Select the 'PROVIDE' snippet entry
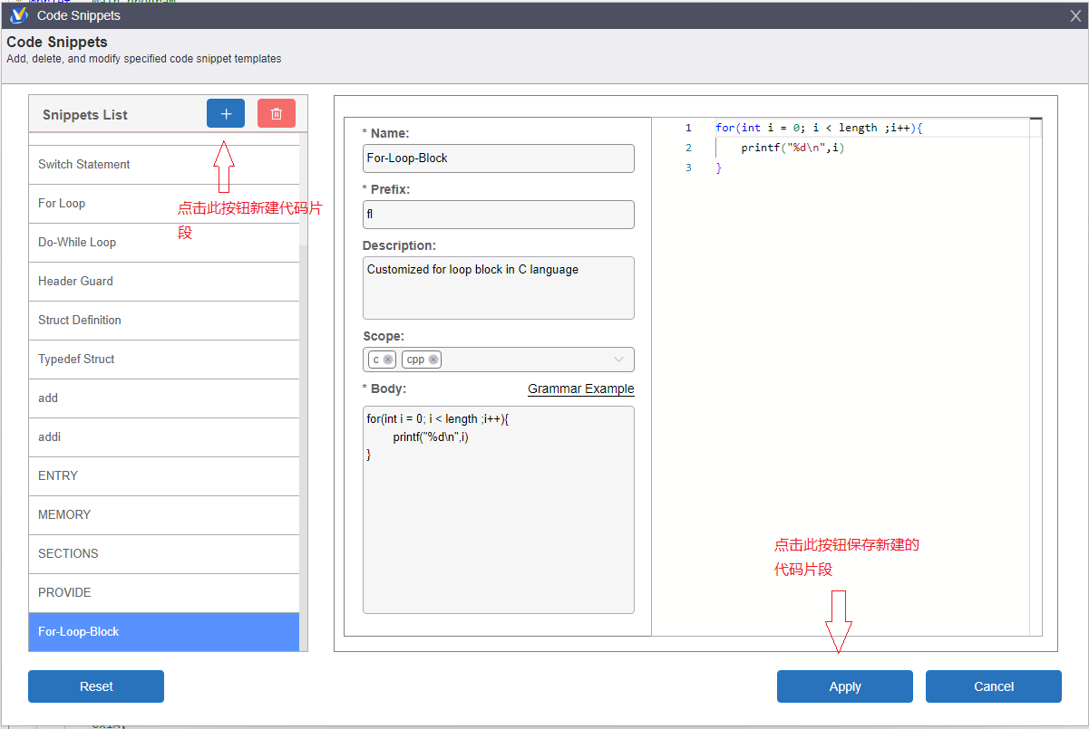Image resolution: width=1089 pixels, height=729 pixels. [164, 592]
